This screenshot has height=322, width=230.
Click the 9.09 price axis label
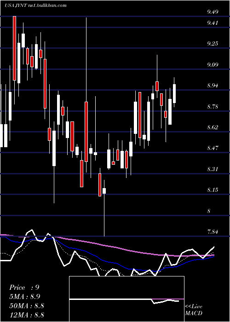[x=213, y=65]
